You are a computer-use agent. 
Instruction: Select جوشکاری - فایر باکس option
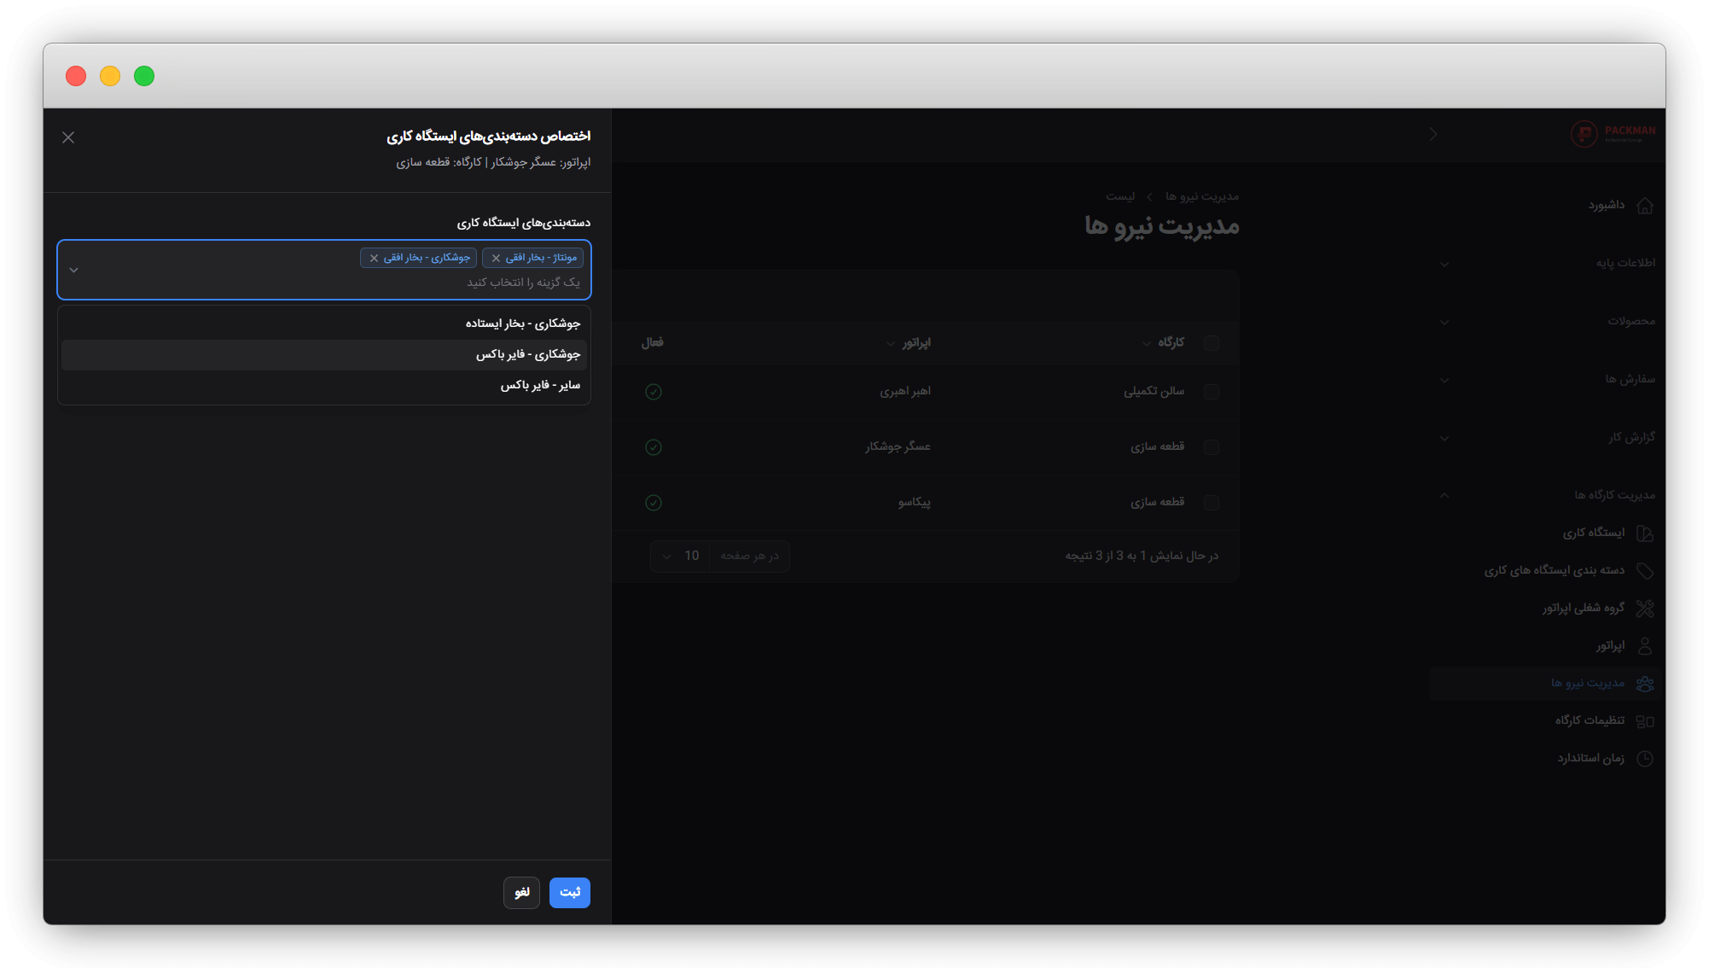[x=527, y=354]
